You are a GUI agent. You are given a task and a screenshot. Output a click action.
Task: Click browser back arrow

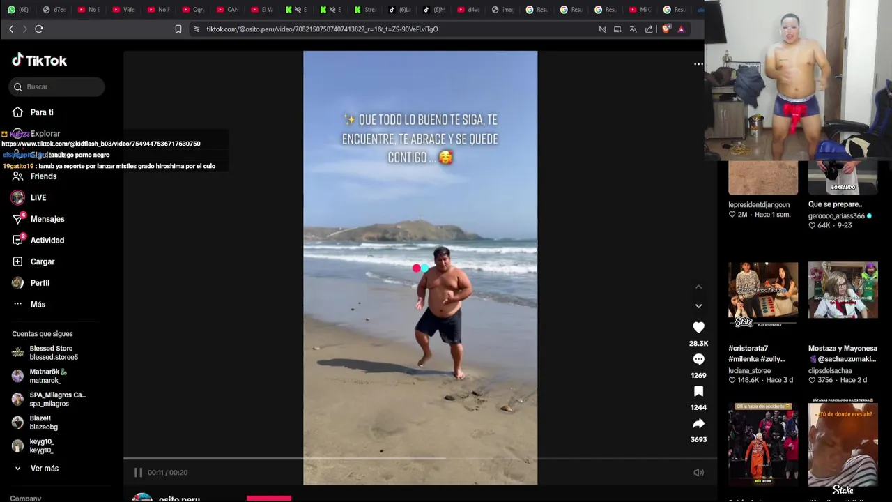pyautogui.click(x=11, y=29)
